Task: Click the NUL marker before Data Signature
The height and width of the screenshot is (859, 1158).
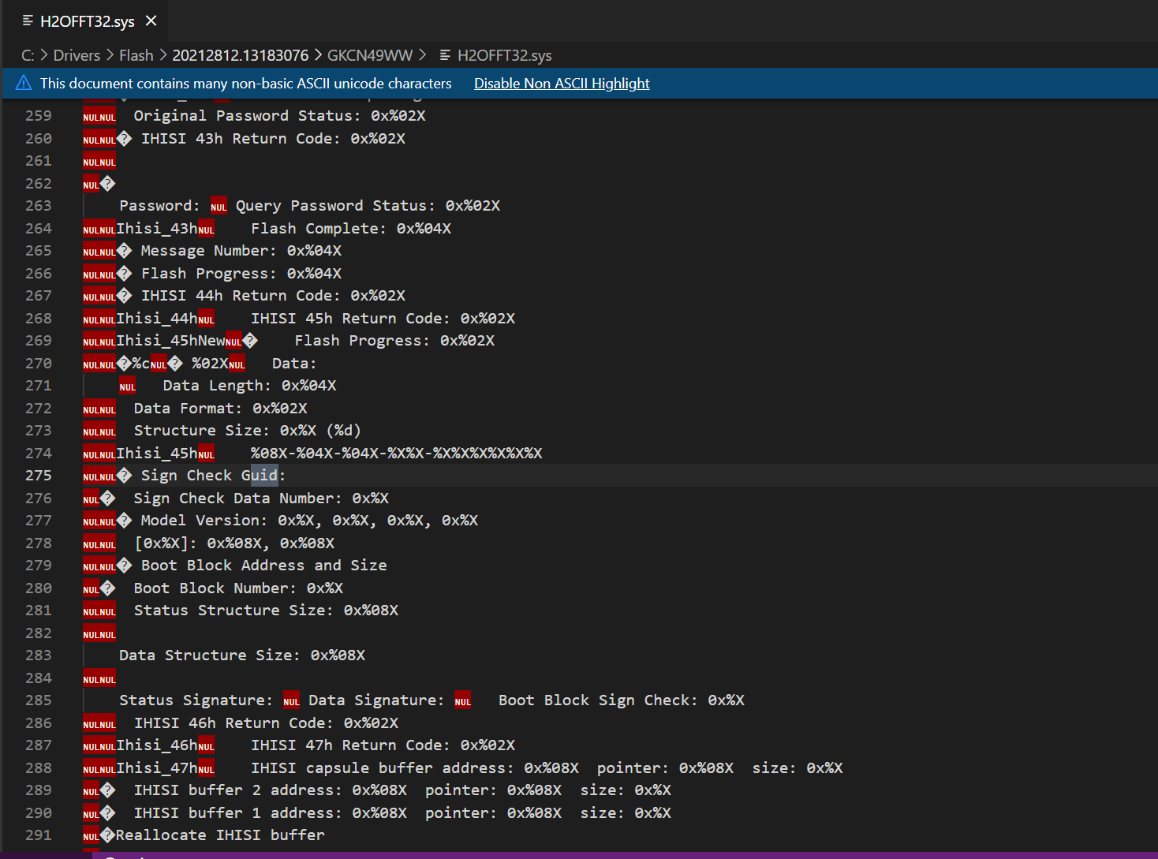Action: [x=291, y=701]
